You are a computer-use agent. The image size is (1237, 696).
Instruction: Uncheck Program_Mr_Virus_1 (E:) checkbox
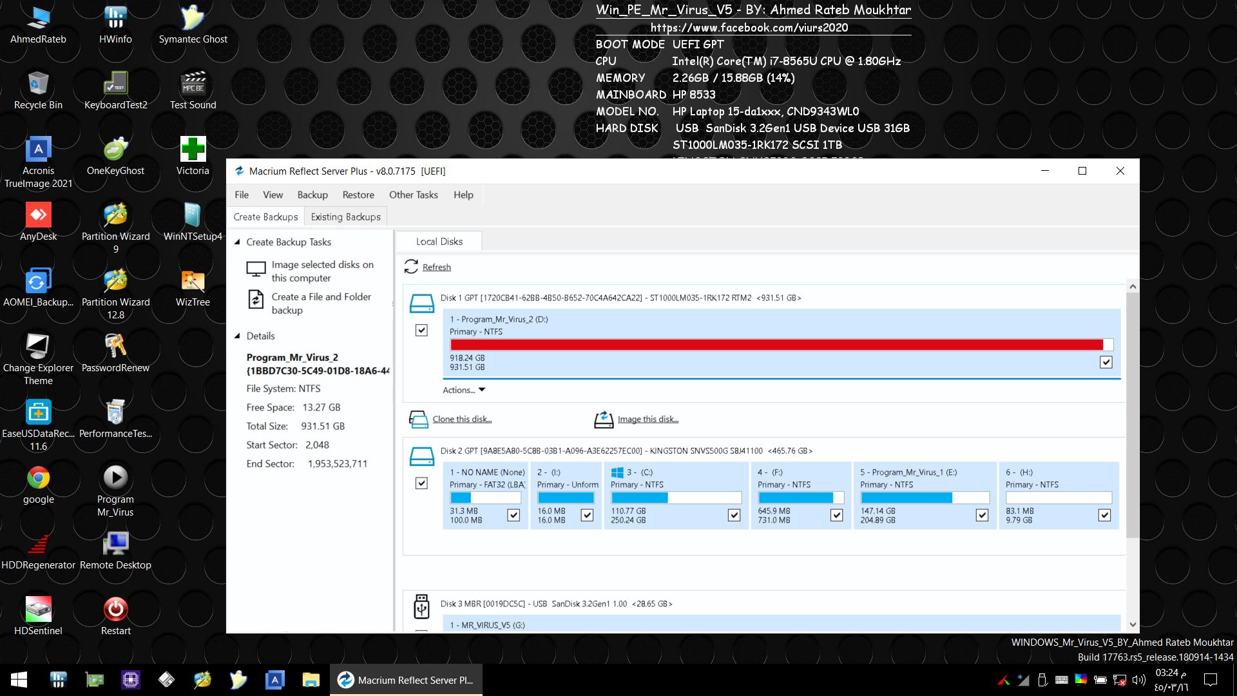982,515
